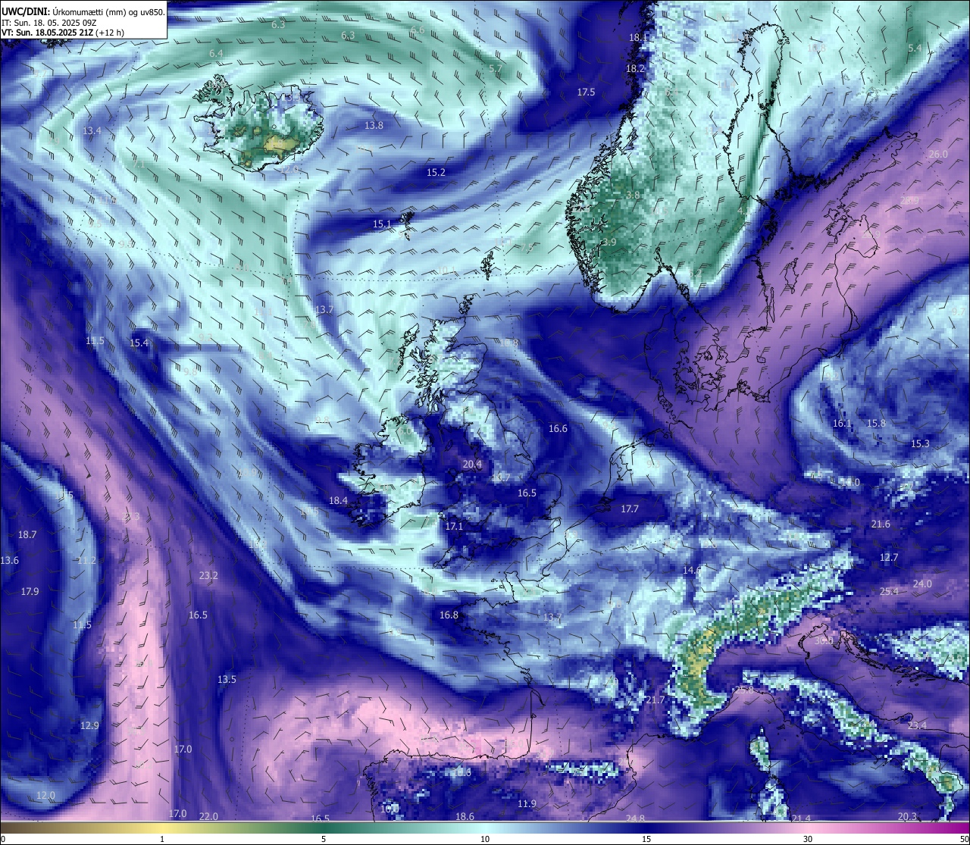Select the 26.0 value on the right
Image resolution: width=970 pixels, height=845 pixels.
pyautogui.click(x=938, y=155)
